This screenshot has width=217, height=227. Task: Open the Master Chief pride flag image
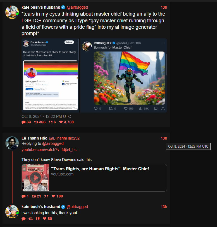pyautogui.click(x=129, y=78)
